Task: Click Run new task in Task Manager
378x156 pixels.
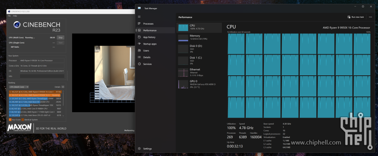Action: [356, 17]
